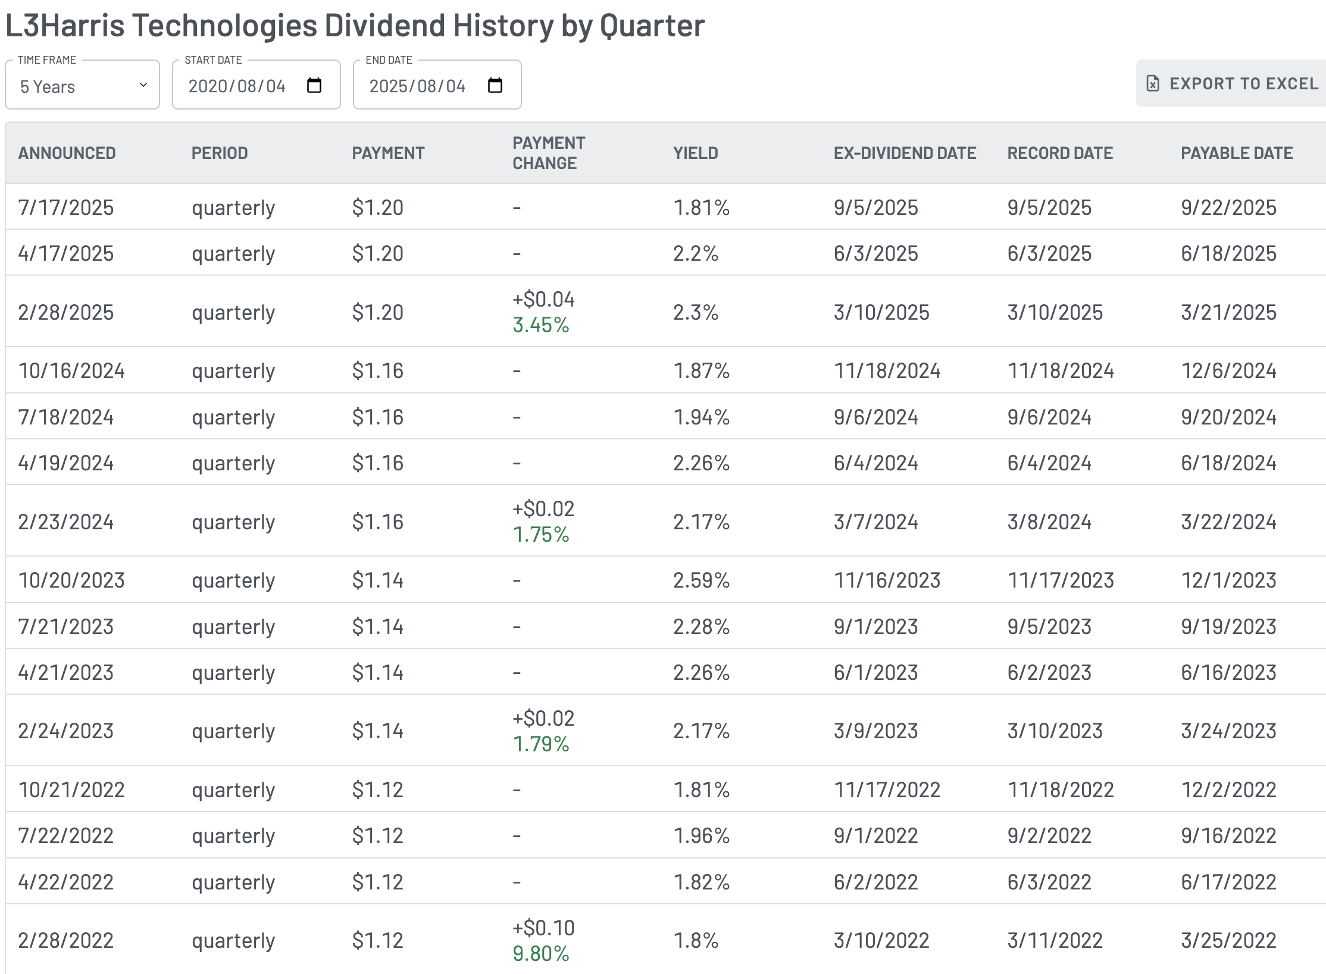Click the End Date field 2025/08/04
The width and height of the screenshot is (1326, 974).
[417, 86]
